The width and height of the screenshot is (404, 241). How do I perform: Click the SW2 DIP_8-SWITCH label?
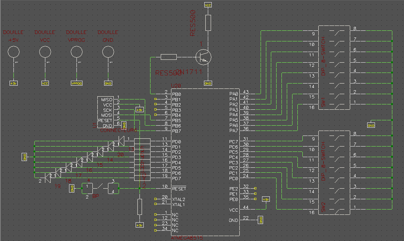[x=323, y=161]
